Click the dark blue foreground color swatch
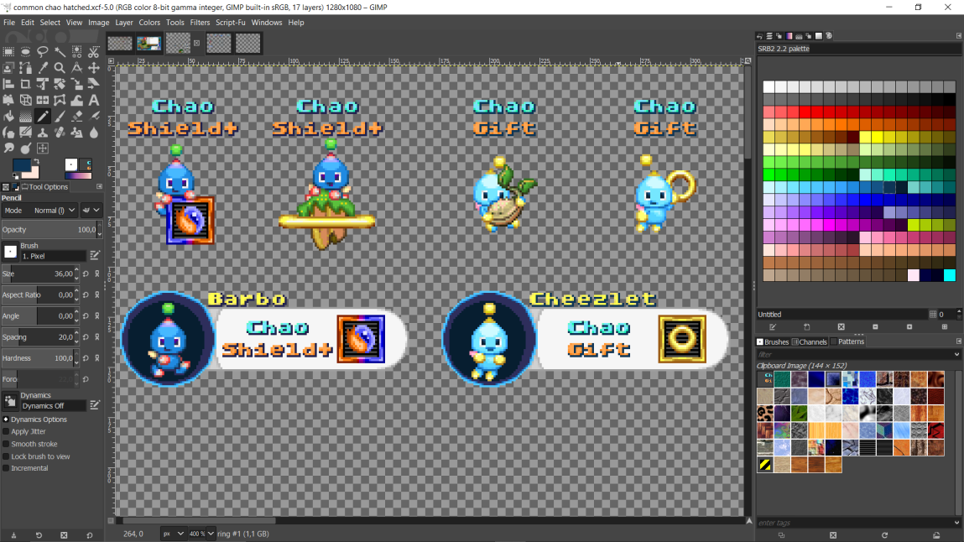 [22, 165]
